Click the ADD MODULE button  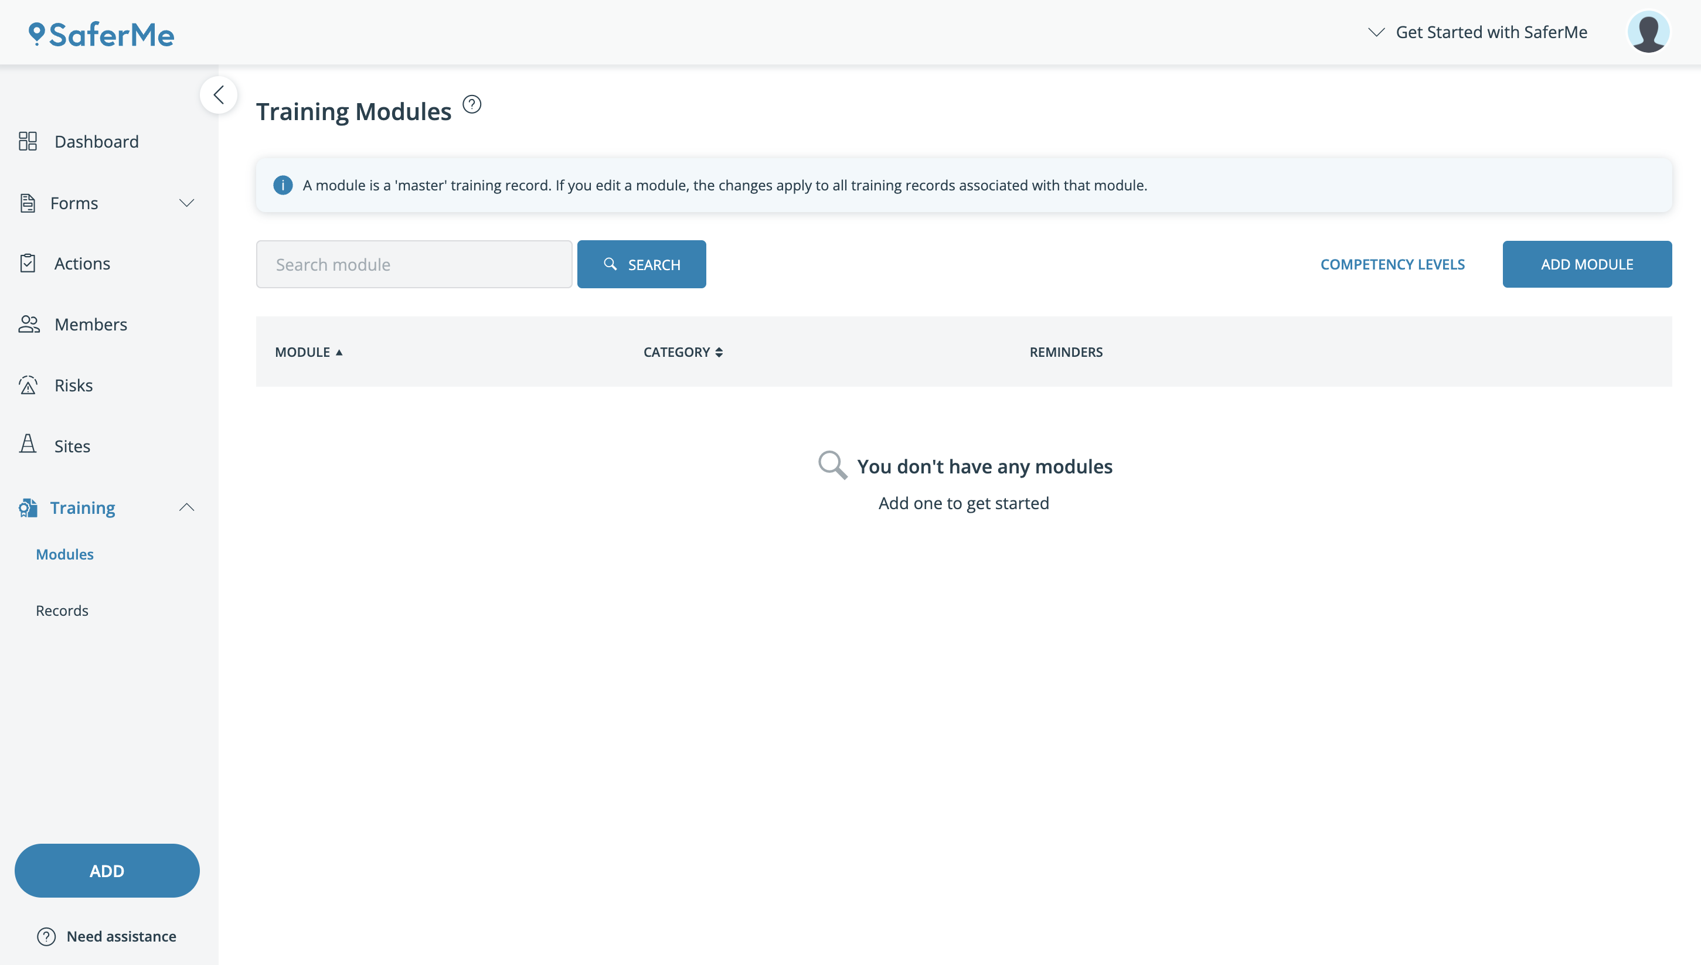point(1586,264)
